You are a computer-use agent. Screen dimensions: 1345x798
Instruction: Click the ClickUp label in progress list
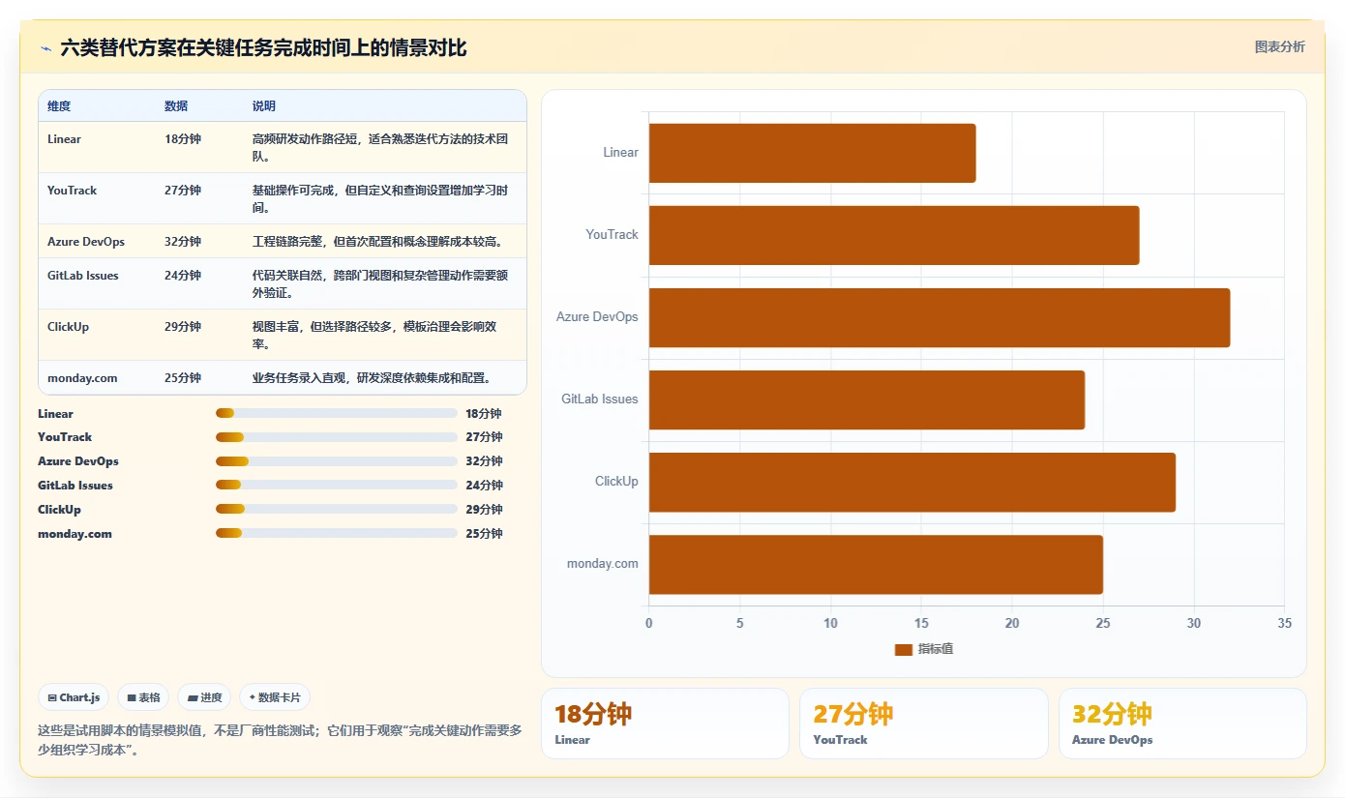60,510
